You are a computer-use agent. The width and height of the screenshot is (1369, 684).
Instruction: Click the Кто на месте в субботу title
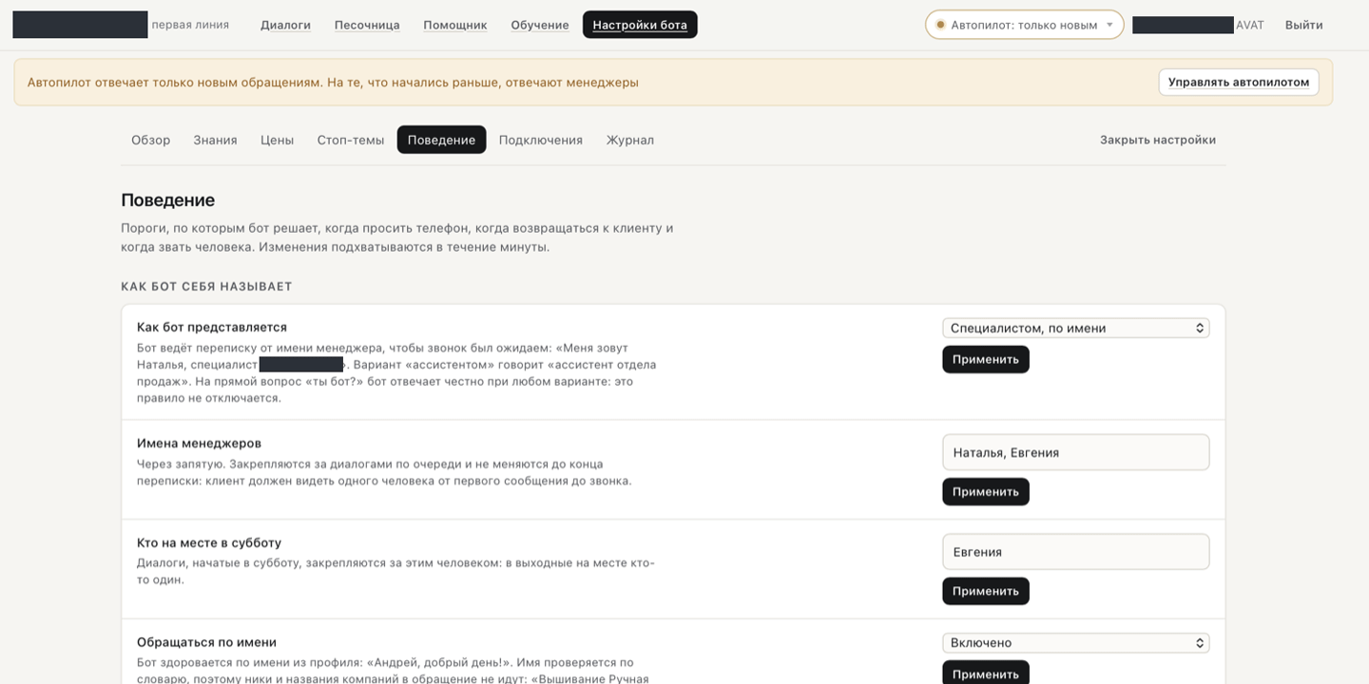(209, 542)
